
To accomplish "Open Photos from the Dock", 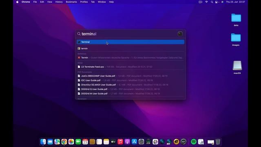I will (x=71, y=142).
